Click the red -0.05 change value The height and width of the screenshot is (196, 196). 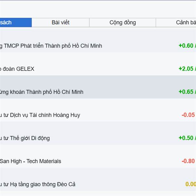[x=188, y=115]
